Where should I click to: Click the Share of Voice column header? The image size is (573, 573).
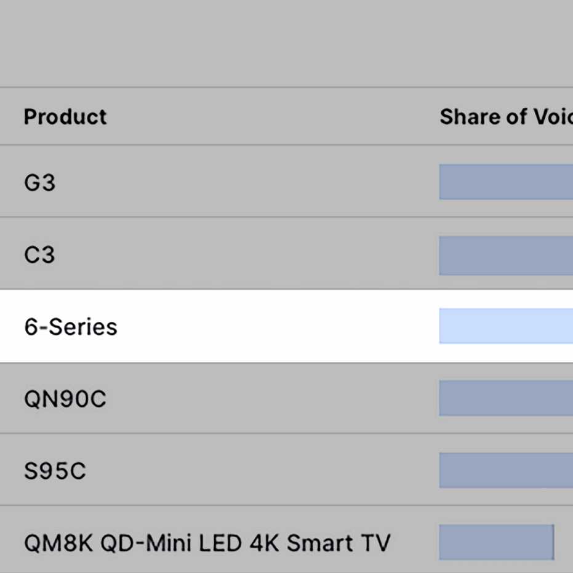(505, 117)
